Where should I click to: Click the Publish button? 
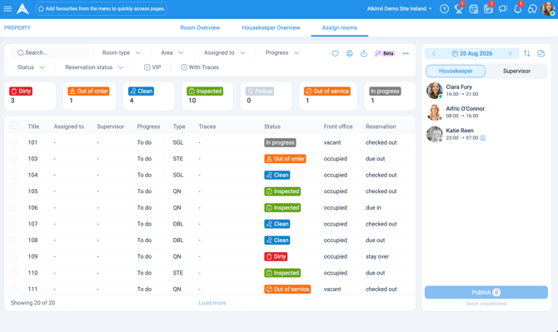[x=486, y=292]
